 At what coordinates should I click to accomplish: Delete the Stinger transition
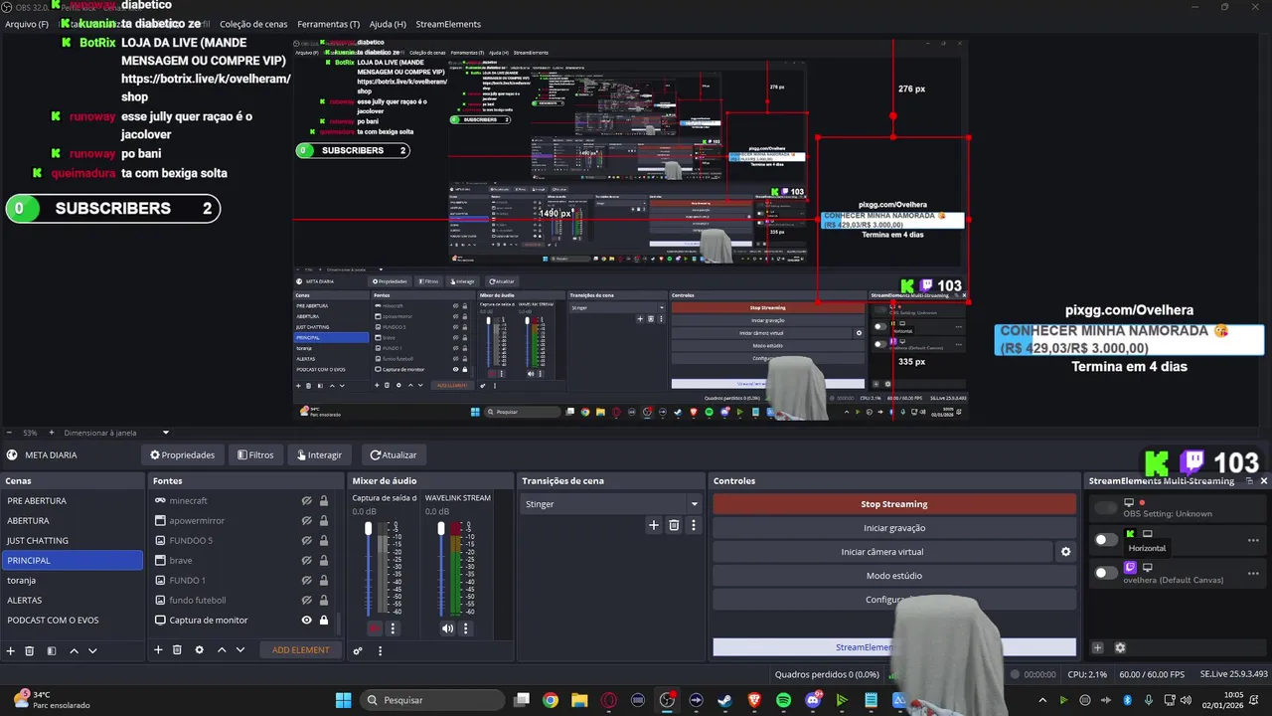(674, 525)
